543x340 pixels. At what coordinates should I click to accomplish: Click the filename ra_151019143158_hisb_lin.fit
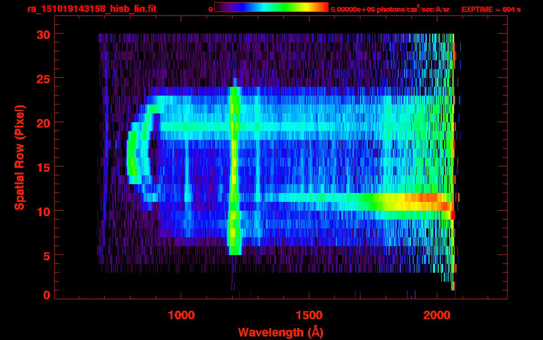[x=91, y=8]
